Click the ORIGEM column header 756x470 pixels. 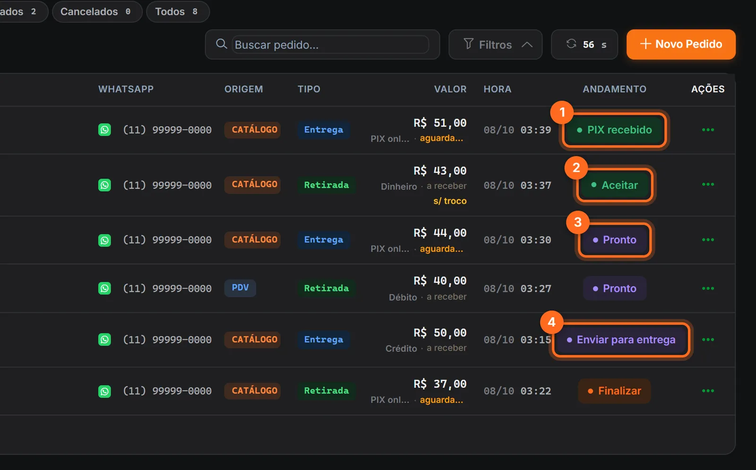244,89
